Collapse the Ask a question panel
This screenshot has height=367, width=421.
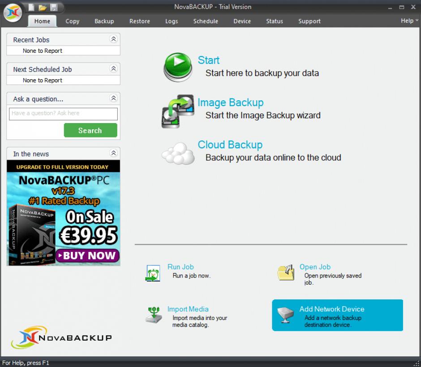(114, 98)
